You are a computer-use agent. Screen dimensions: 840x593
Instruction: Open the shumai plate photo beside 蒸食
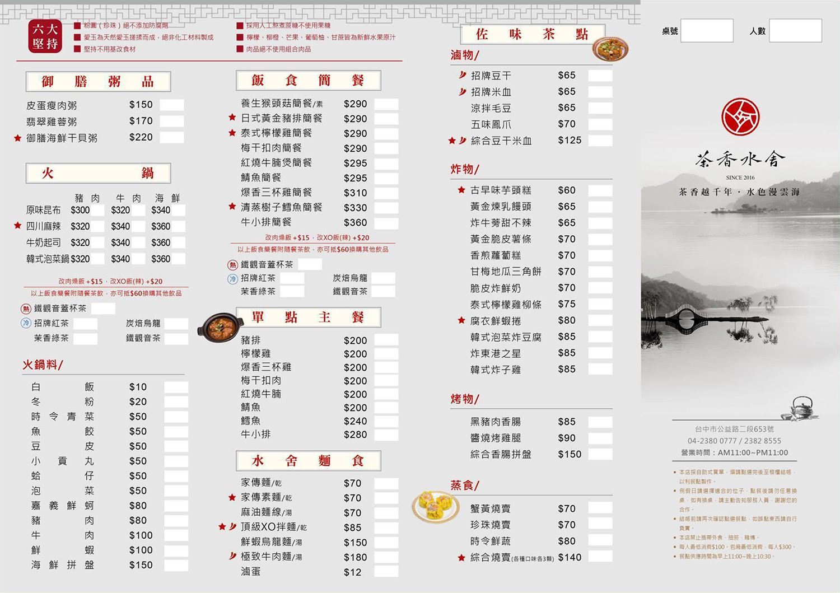[435, 505]
